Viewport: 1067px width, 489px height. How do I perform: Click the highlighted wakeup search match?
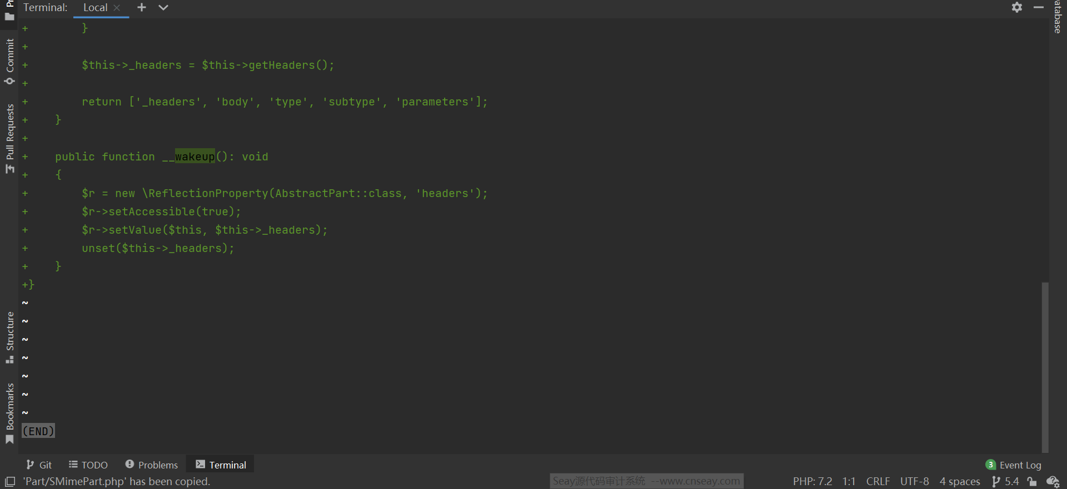pyautogui.click(x=195, y=157)
